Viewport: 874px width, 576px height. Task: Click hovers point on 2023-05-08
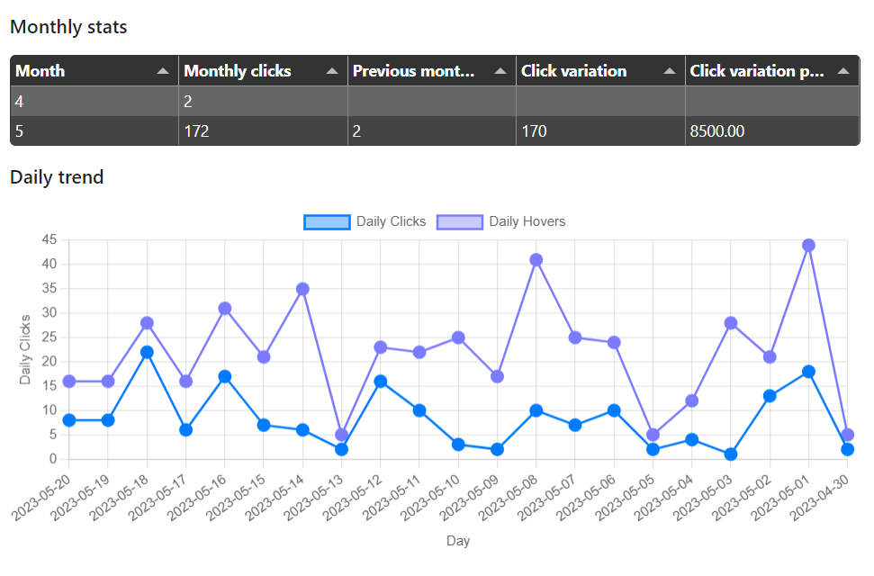tap(536, 260)
